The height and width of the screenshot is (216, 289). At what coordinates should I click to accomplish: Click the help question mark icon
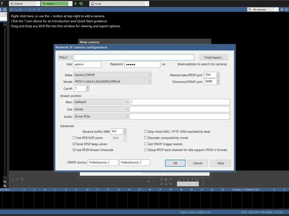coord(2,4)
